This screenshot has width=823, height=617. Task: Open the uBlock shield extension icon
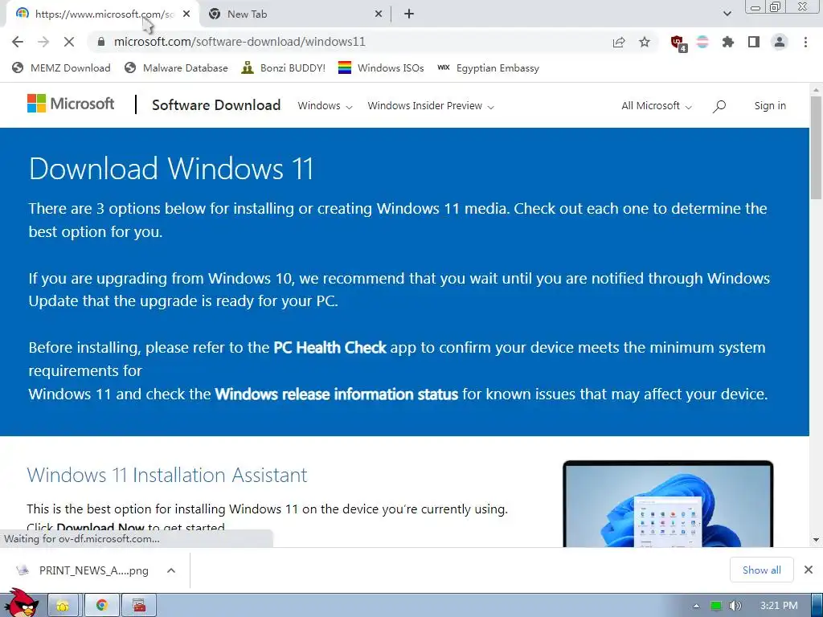pyautogui.click(x=678, y=43)
